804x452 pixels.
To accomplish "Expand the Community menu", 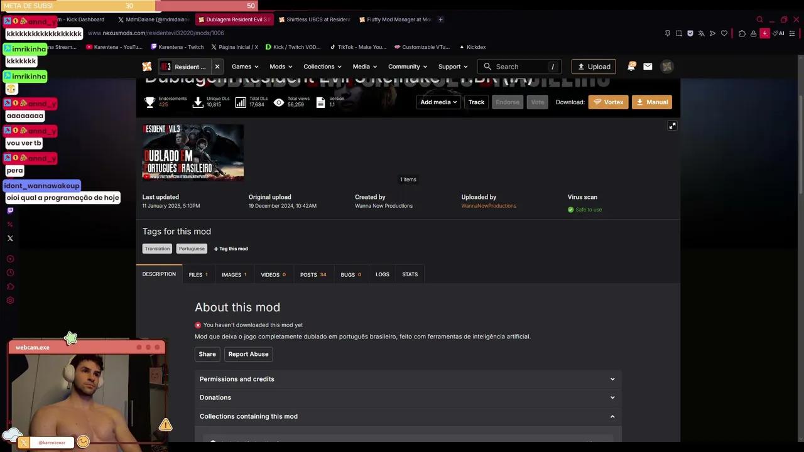I will coord(408,67).
